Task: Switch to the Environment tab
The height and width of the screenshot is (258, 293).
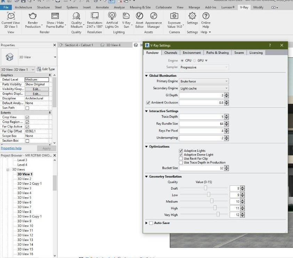Action: pos(192,53)
